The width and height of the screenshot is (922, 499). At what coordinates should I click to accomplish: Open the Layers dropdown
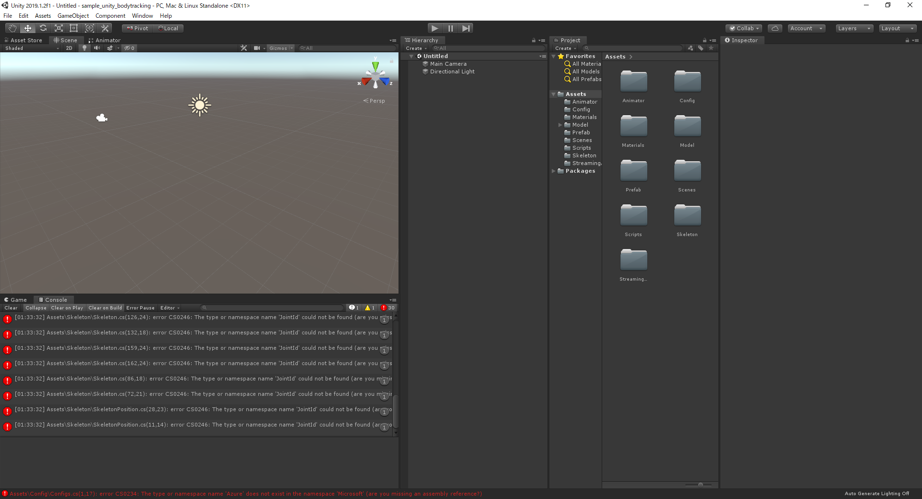tap(854, 28)
